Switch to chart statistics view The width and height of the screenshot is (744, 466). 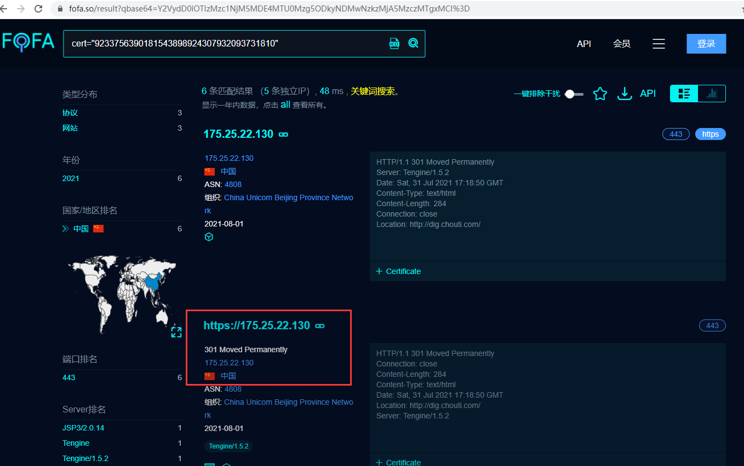(712, 94)
